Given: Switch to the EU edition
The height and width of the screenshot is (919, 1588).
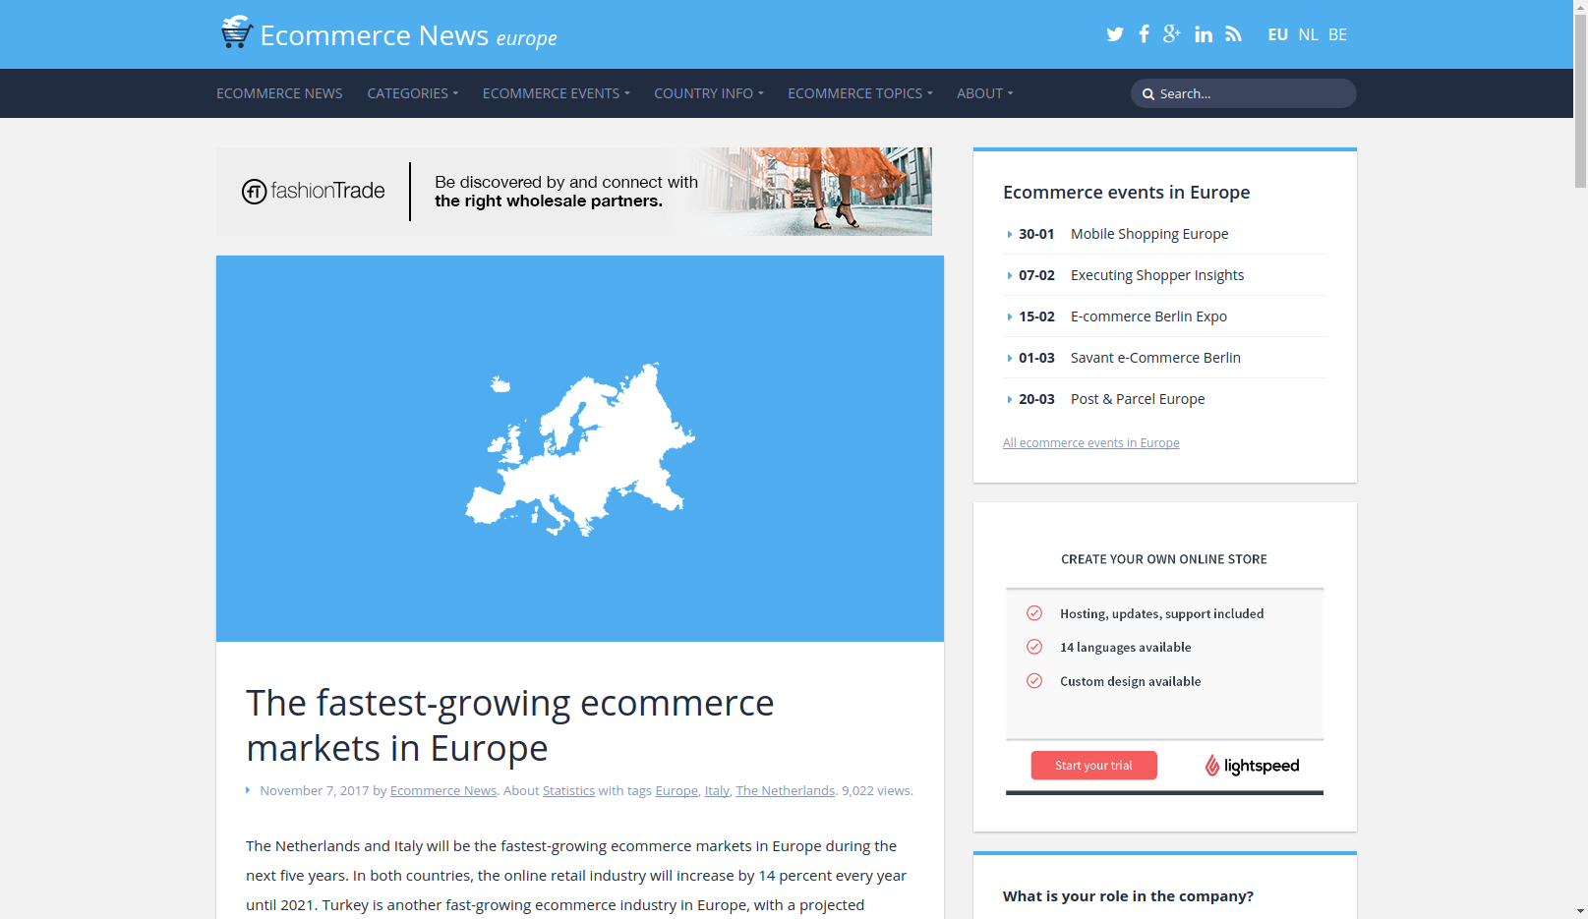Looking at the screenshot, I should pyautogui.click(x=1277, y=34).
